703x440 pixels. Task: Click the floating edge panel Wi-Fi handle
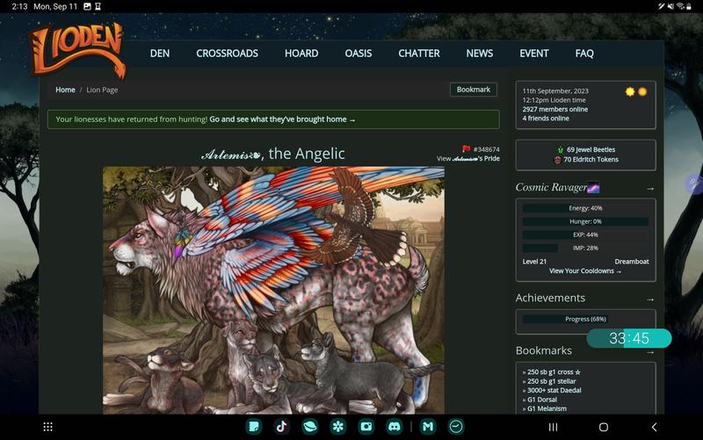[694, 184]
